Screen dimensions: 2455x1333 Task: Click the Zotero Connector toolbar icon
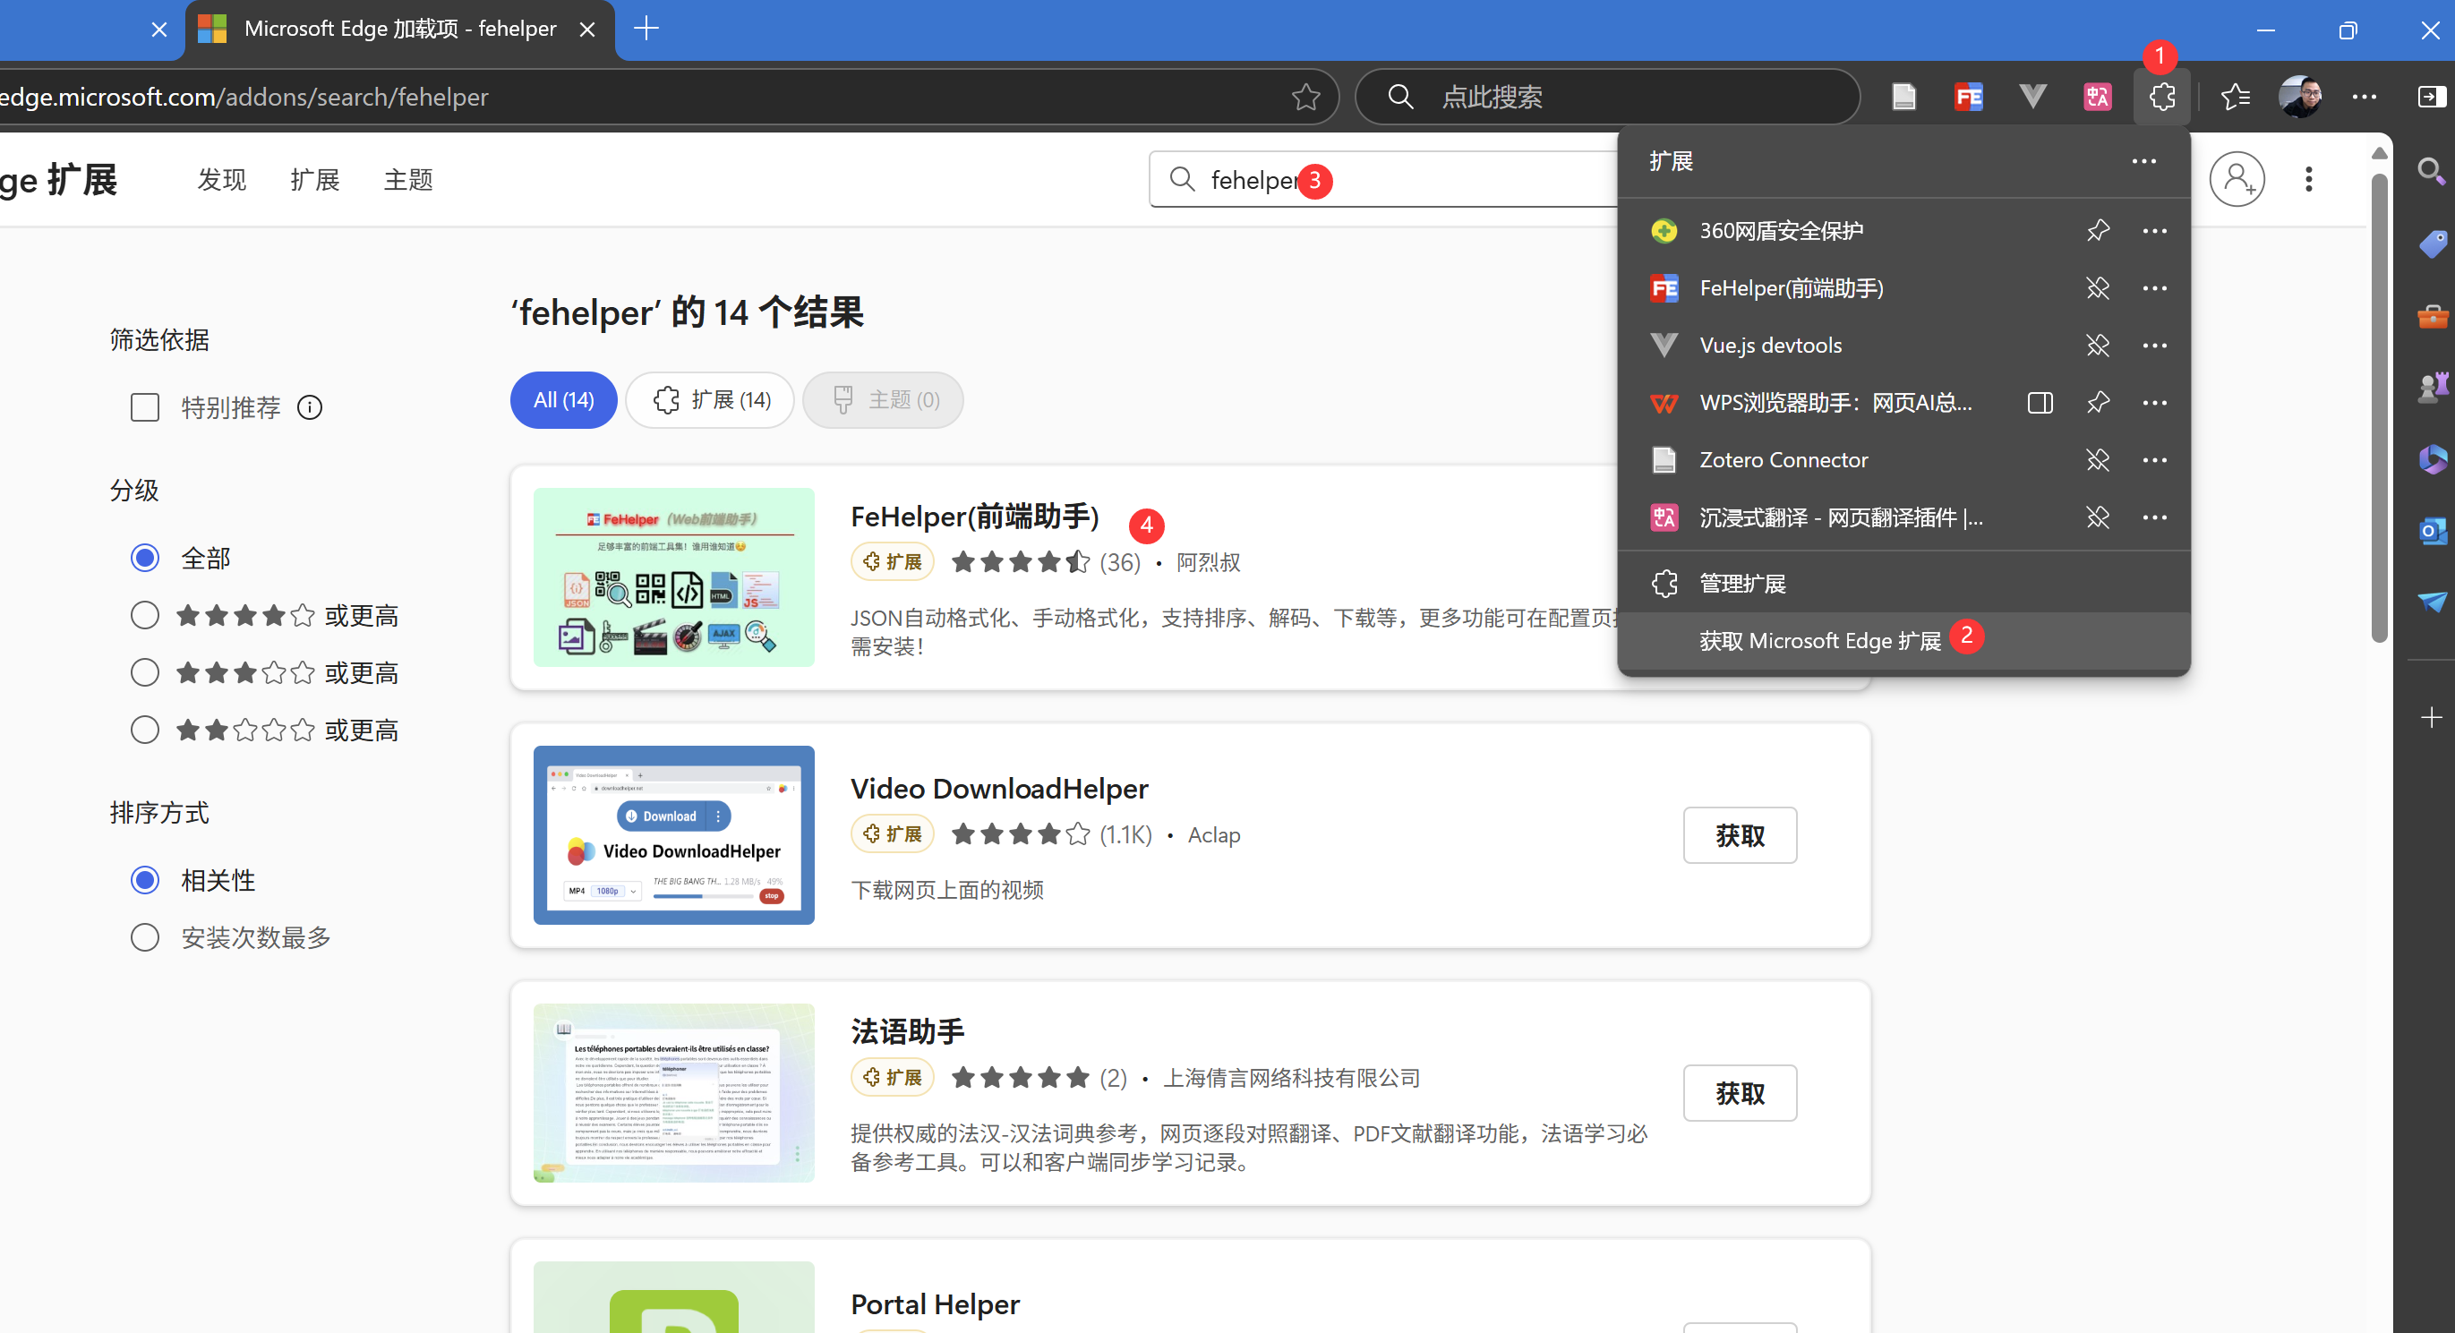tap(1903, 96)
